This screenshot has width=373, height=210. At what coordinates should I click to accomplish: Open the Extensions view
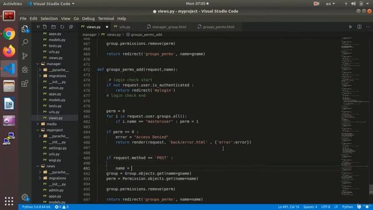24,83
